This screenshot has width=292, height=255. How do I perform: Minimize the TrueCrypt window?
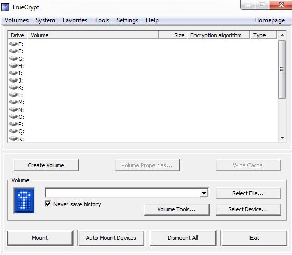[248, 5]
